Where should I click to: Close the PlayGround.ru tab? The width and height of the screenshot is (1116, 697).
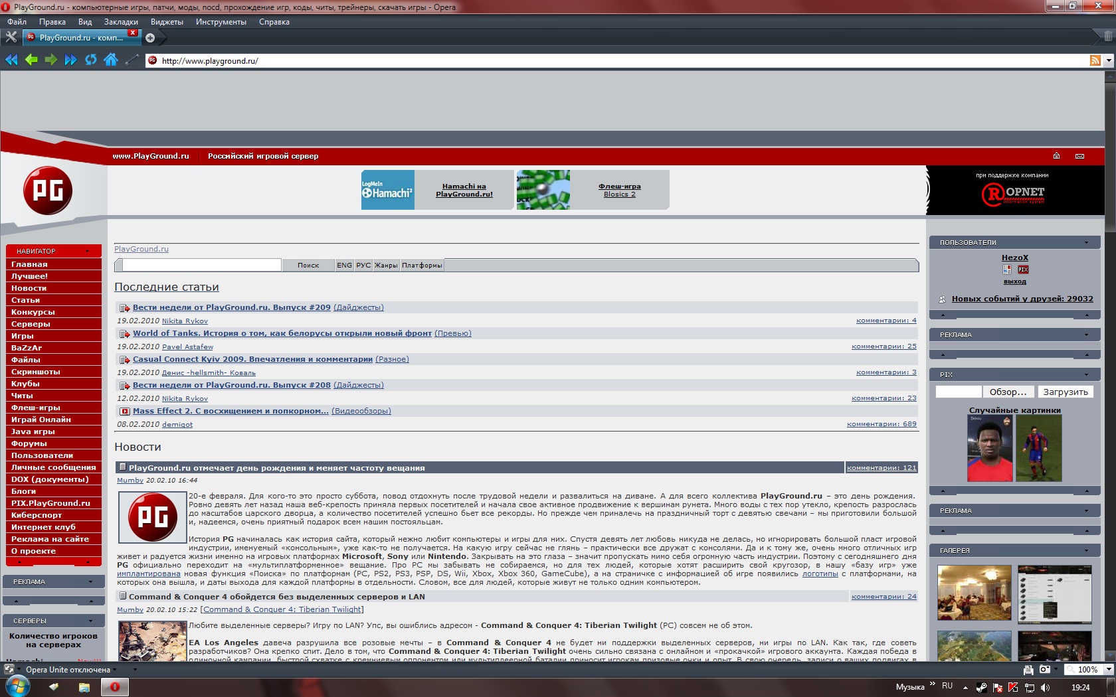point(133,33)
